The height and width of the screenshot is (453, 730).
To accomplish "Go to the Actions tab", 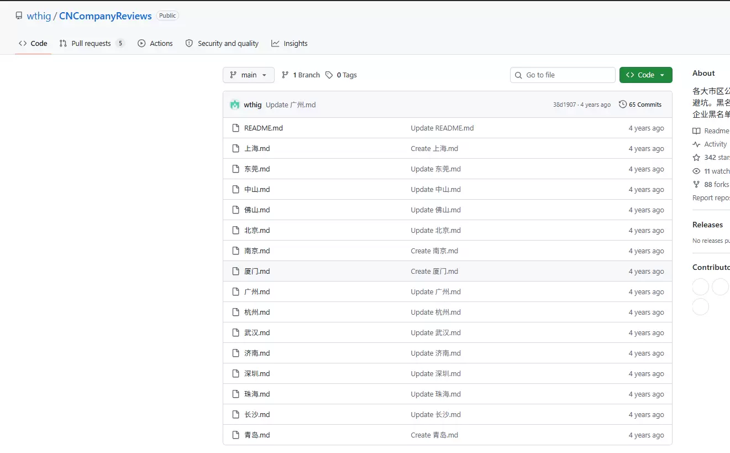I will point(155,44).
